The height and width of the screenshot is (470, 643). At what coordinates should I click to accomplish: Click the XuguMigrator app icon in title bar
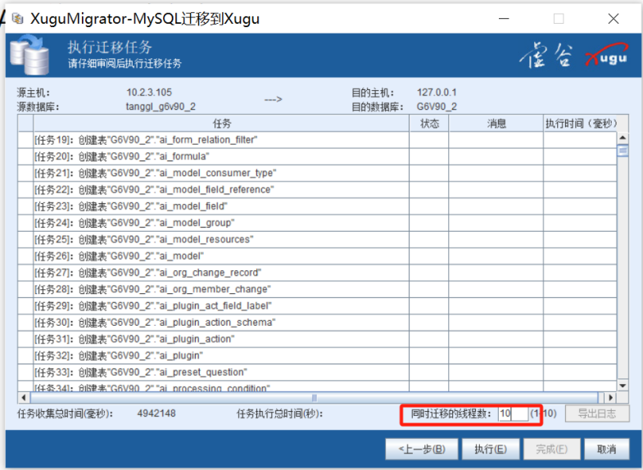coord(18,19)
